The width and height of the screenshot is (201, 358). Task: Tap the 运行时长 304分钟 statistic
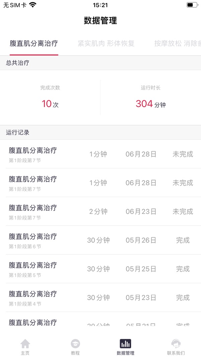[151, 98]
